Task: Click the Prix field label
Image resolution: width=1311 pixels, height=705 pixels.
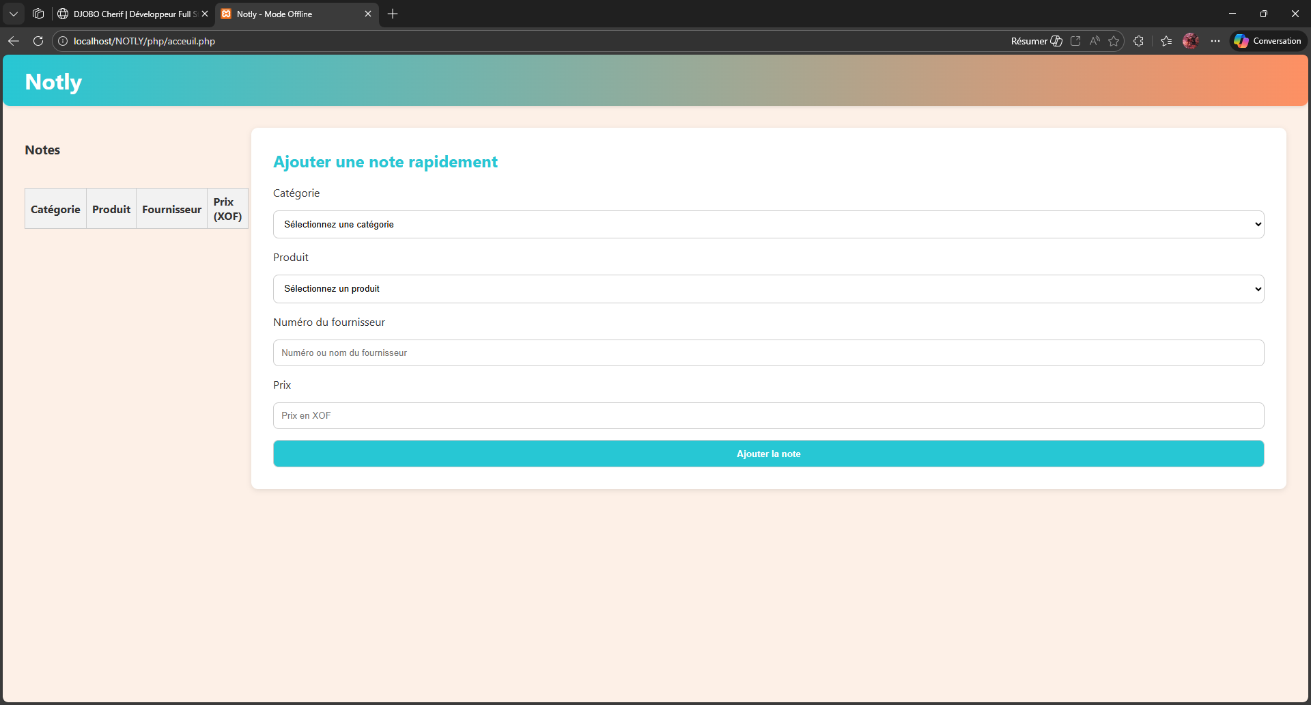Action: tap(282, 385)
